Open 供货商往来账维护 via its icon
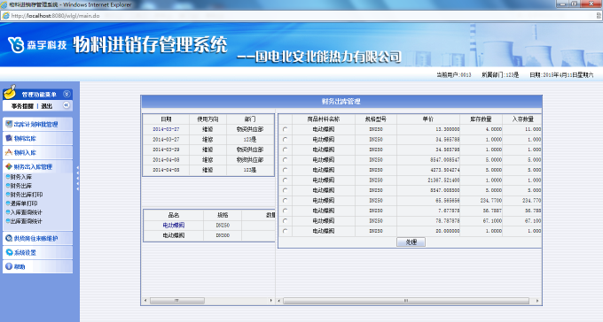603x322 pixels. click(9, 238)
